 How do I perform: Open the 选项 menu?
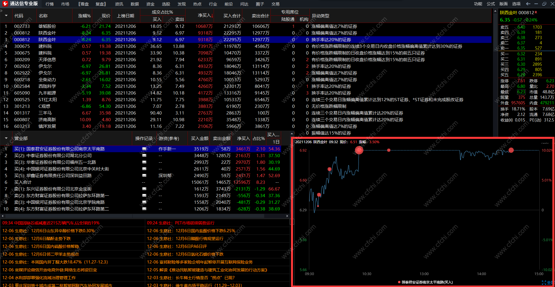[x=516, y=4]
